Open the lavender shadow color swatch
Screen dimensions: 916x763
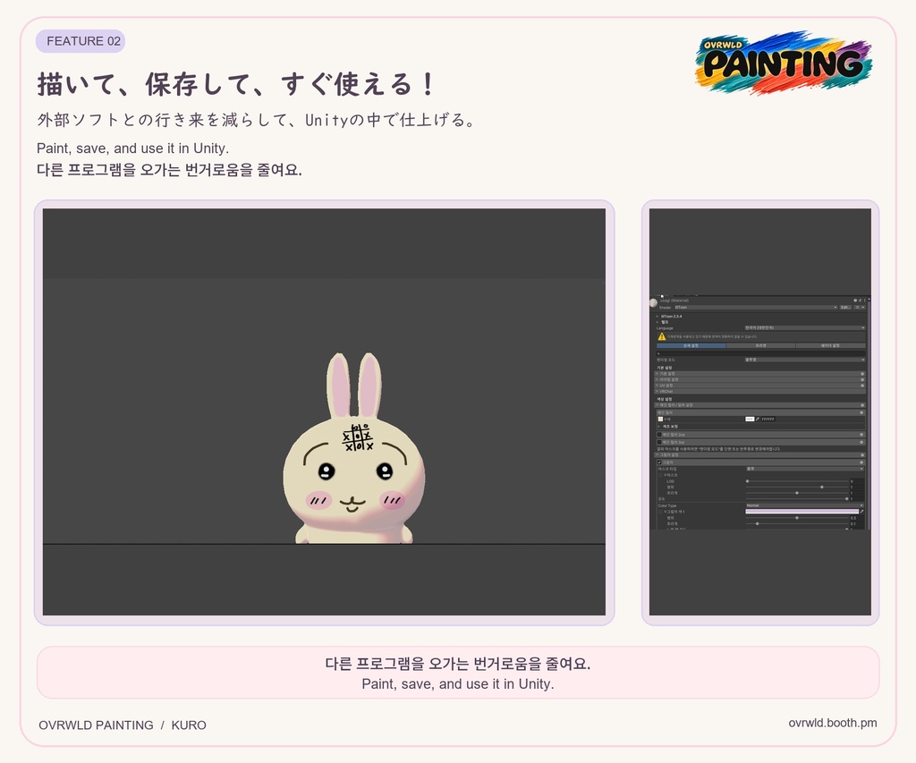(x=802, y=511)
